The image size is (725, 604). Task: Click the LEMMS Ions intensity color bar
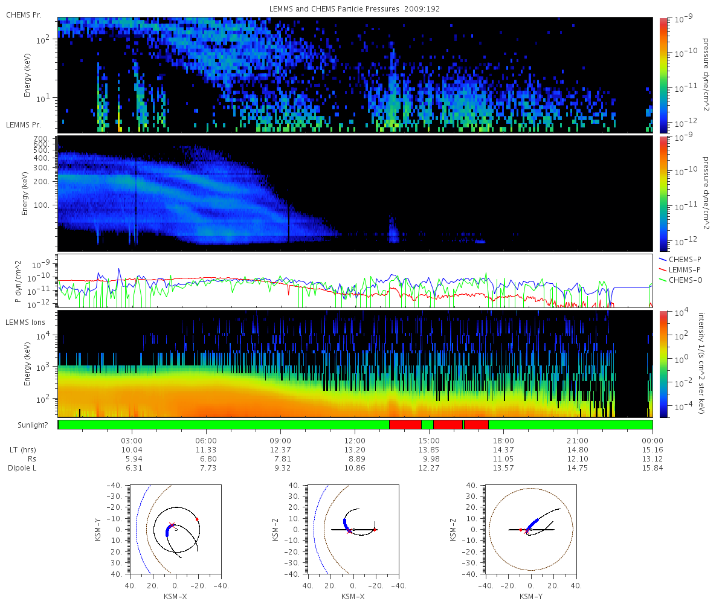click(x=663, y=364)
